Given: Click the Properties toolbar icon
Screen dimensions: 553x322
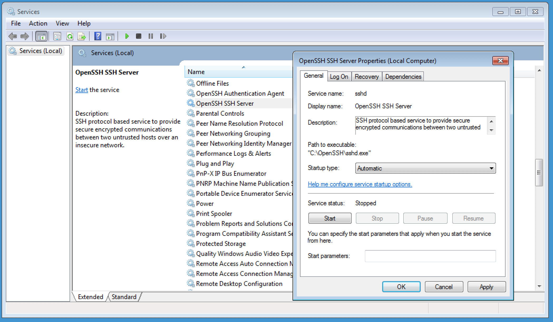Looking at the screenshot, I should (x=57, y=36).
